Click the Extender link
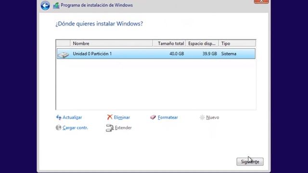Viewport: 308px width, 173px height. [123, 128]
